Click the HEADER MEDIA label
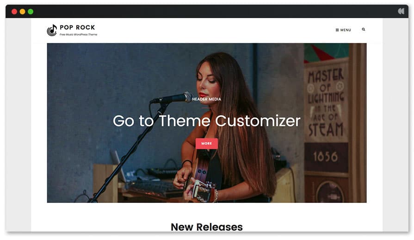 (x=206, y=99)
